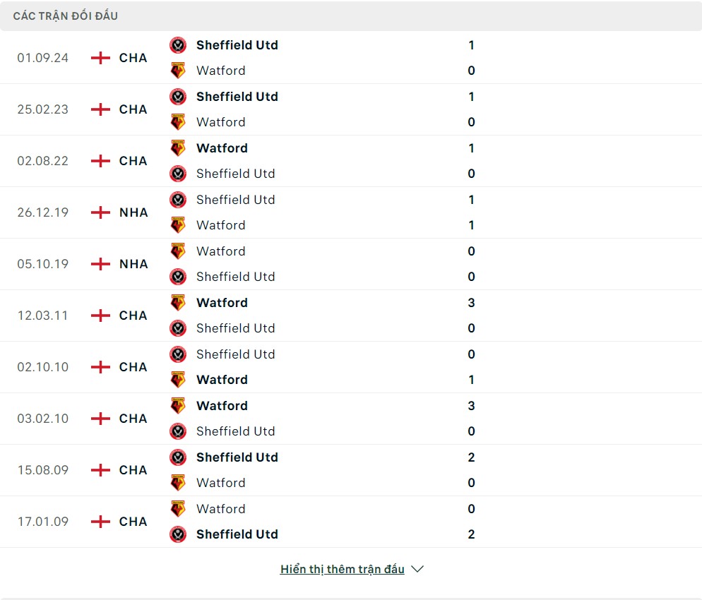Select the NHA league label for 26.12.19
Image resolution: width=702 pixels, height=600 pixels.
click(x=133, y=212)
